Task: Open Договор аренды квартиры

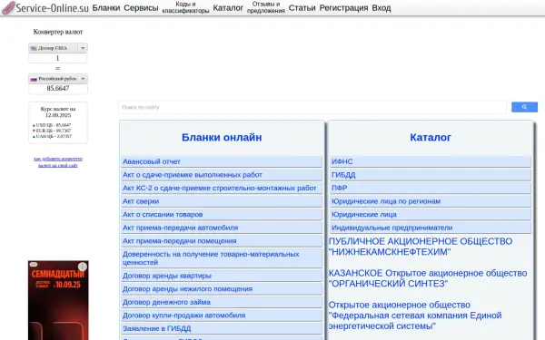Action: [x=222, y=276]
